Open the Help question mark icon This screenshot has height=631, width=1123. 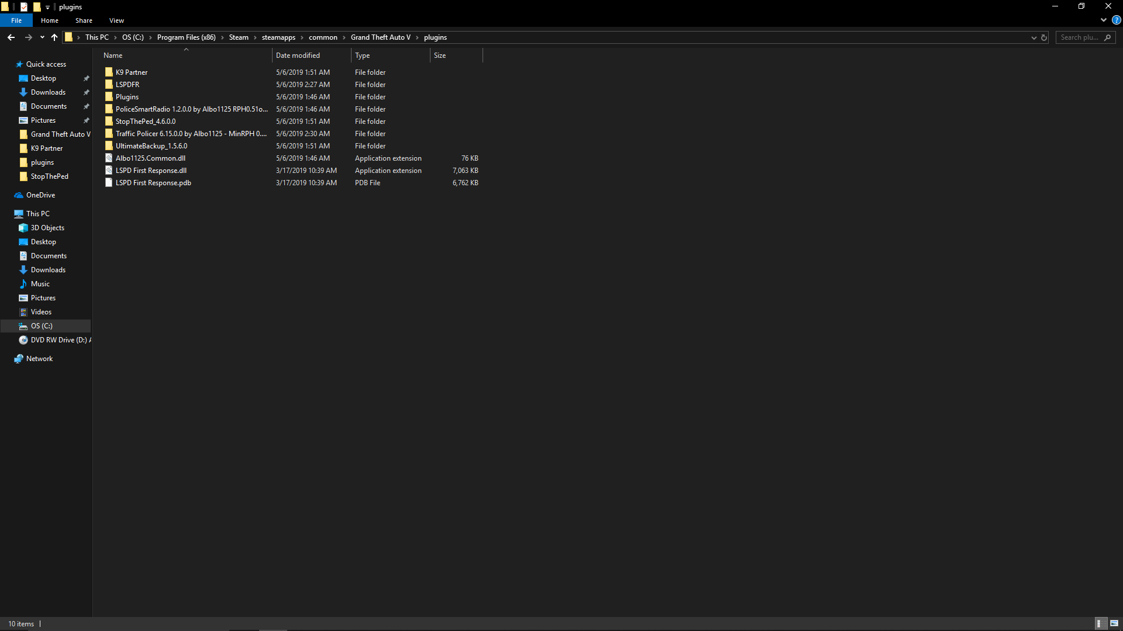1116,20
